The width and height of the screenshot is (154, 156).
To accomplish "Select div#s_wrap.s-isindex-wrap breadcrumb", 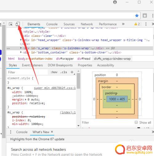I will (112, 59).
